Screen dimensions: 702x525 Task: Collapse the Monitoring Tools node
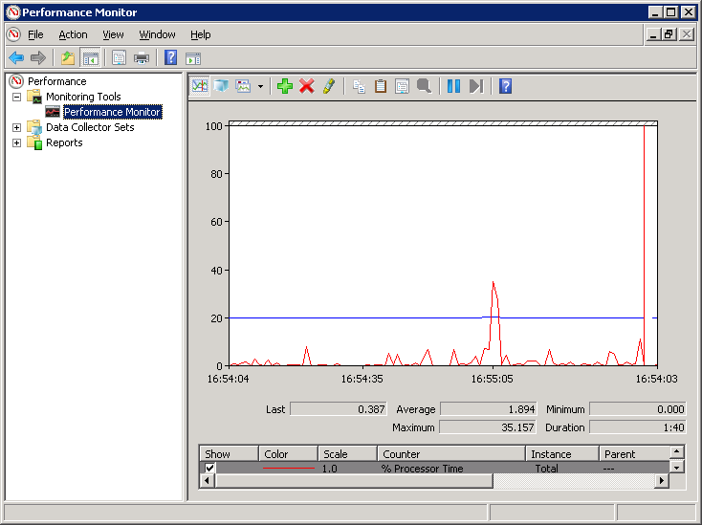16,97
